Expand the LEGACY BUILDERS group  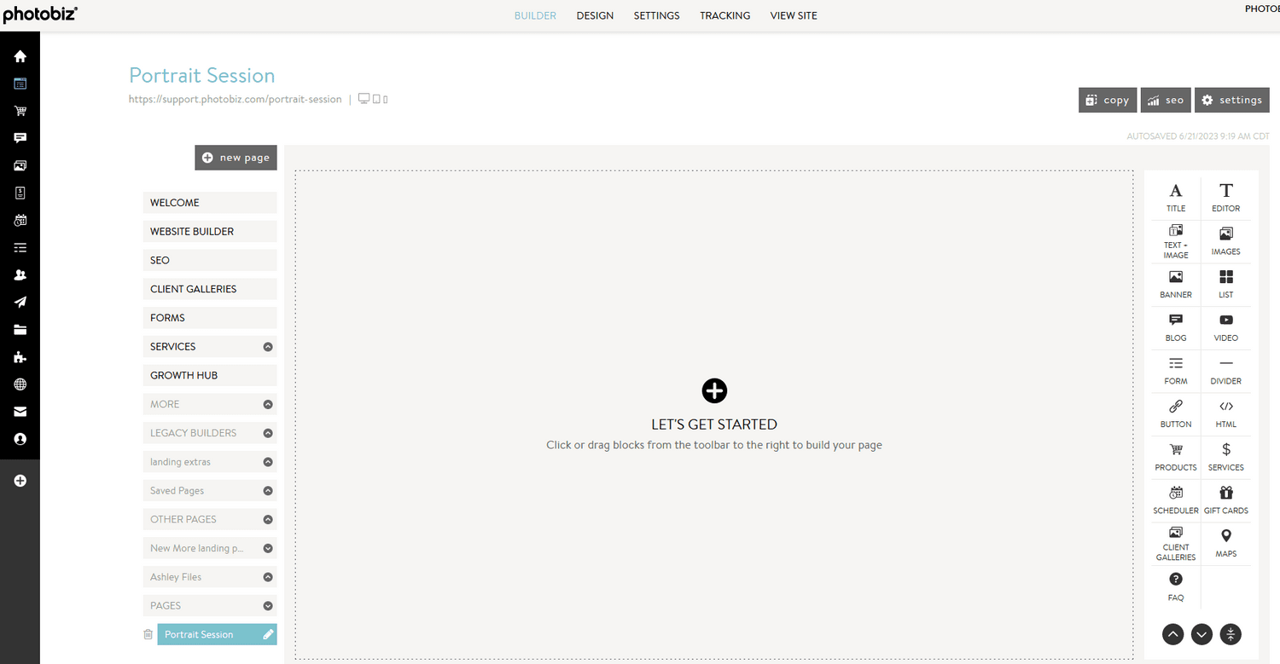coord(268,433)
